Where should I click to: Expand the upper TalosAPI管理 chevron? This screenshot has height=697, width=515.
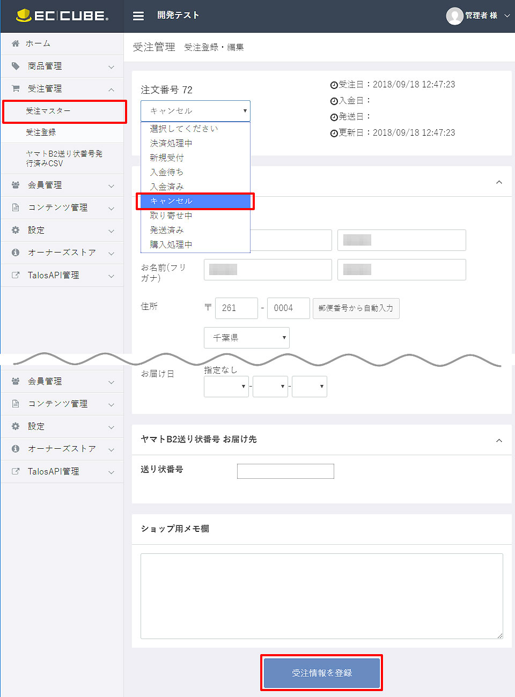coord(111,276)
